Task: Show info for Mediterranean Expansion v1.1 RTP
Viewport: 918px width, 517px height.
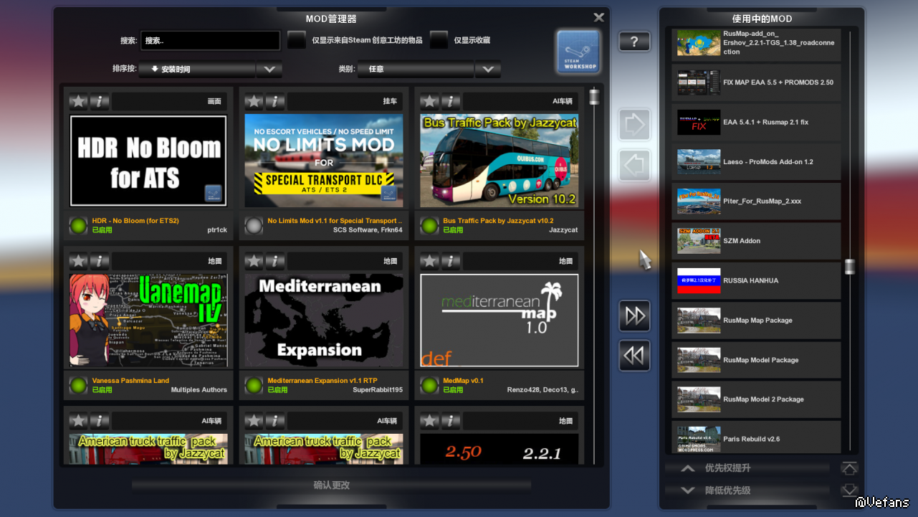Action: [x=275, y=261]
